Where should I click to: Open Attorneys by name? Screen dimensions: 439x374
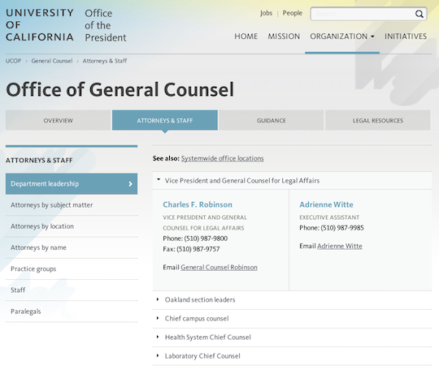coord(72,247)
